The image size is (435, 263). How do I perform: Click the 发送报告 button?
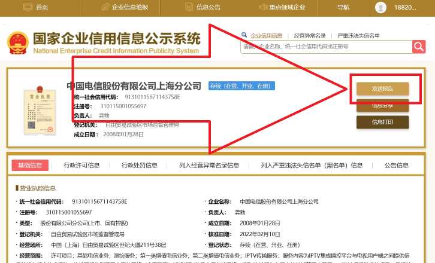pyautogui.click(x=382, y=89)
